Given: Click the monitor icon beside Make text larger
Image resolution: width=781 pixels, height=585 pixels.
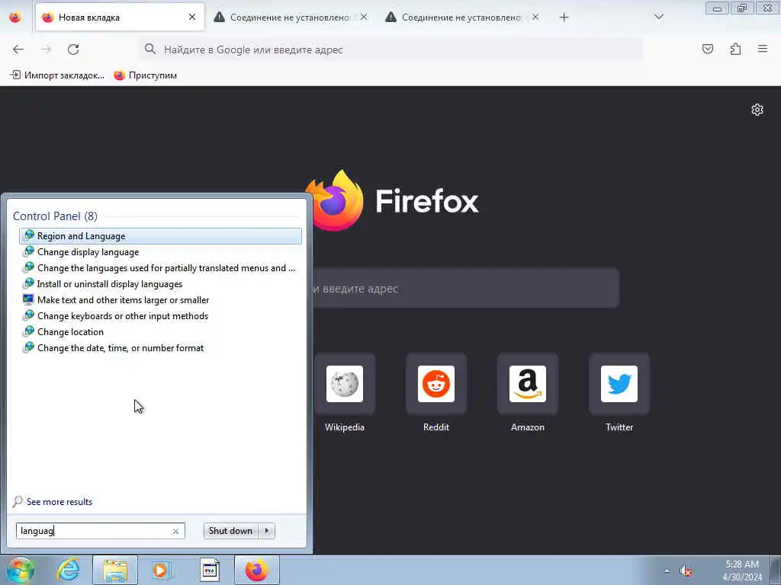Looking at the screenshot, I should [28, 299].
